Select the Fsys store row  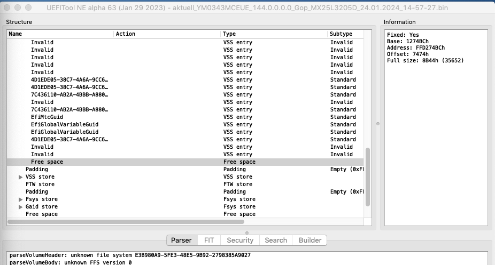(x=185, y=199)
